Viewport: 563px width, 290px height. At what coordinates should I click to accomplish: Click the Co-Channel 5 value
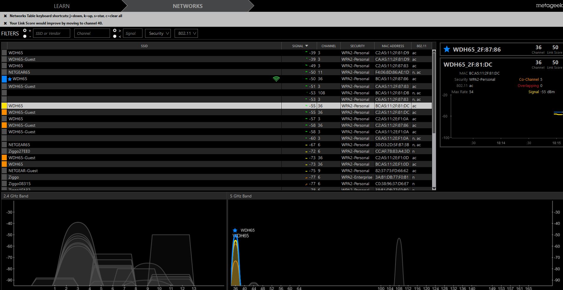pos(541,80)
